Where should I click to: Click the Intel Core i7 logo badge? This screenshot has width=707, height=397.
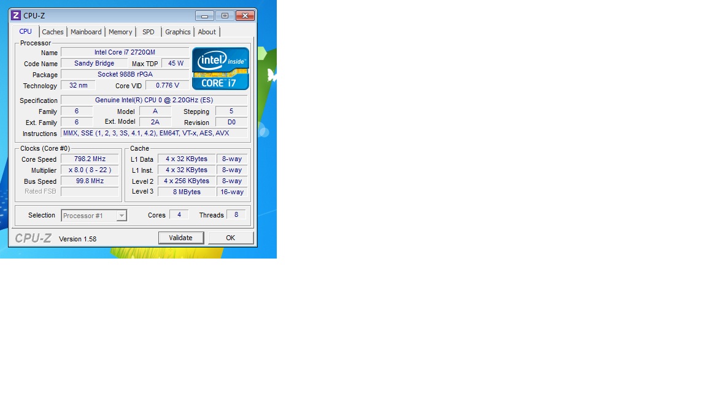[x=220, y=69]
